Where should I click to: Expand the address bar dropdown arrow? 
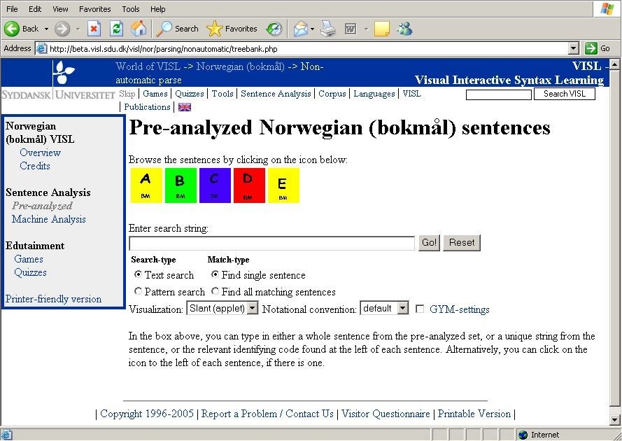pos(574,48)
